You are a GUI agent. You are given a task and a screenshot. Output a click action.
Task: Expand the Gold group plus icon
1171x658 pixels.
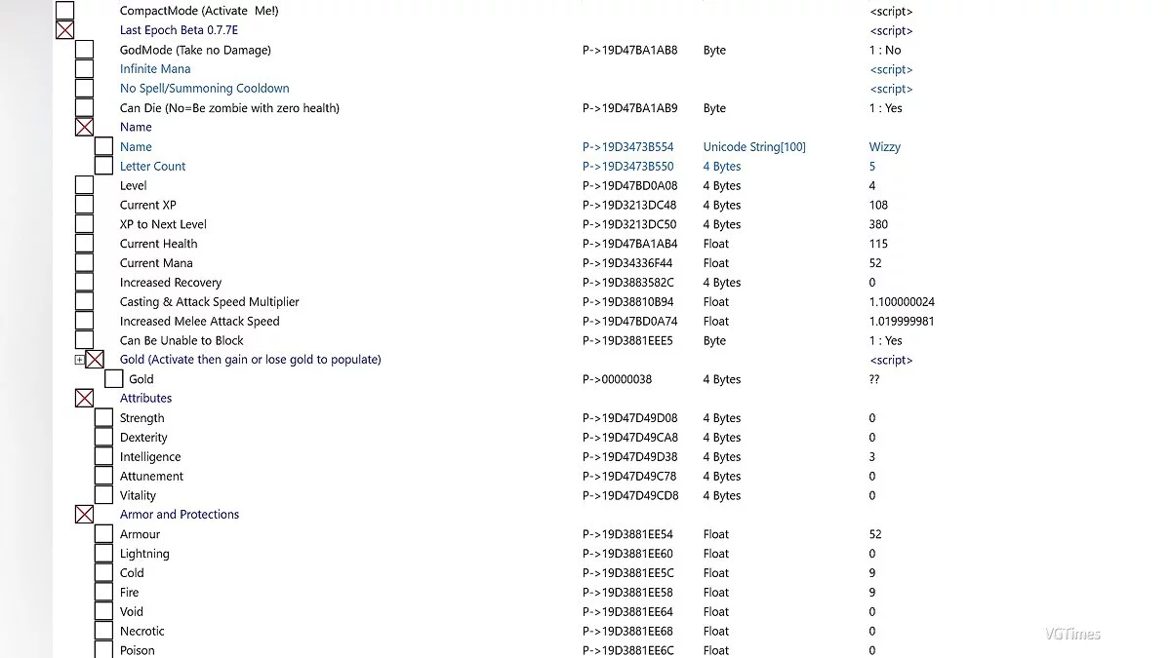79,360
